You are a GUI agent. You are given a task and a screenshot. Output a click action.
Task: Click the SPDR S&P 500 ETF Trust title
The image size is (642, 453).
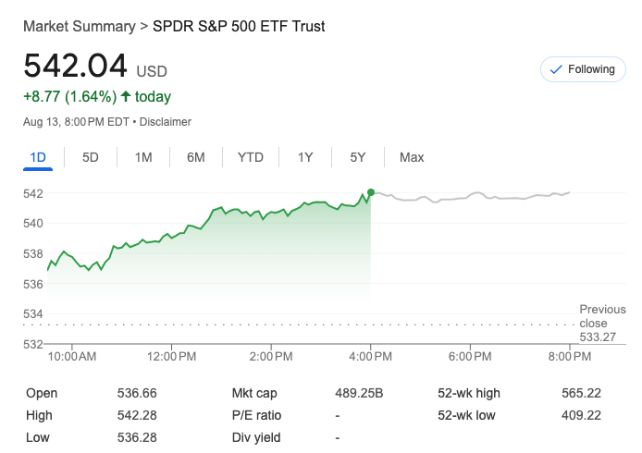(239, 26)
